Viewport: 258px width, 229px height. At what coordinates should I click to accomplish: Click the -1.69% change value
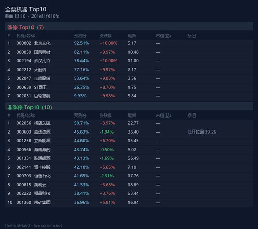pos(106,158)
